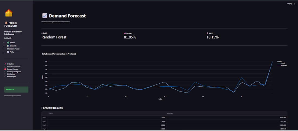Image resolution: width=298 pixels, height=131 pixels.
Task: Click the 81.85% accuracy value
Action: (x=130, y=37)
